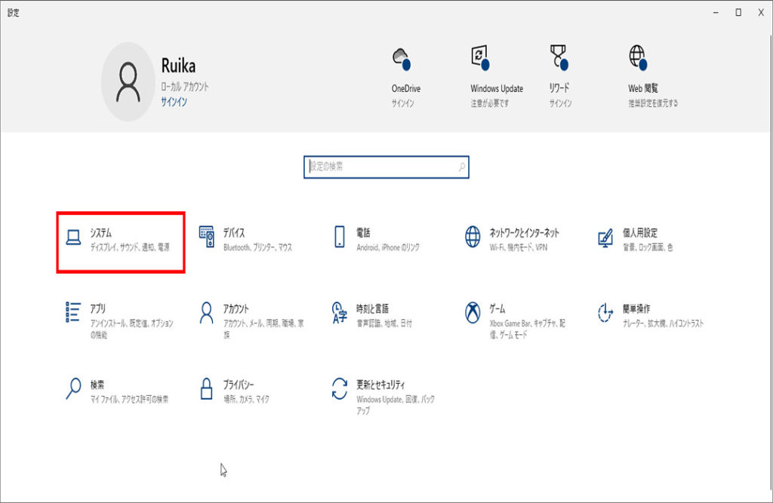The image size is (773, 503).
Task: Select the 簡単操作 (Ease of Access) icon
Action: [605, 312]
